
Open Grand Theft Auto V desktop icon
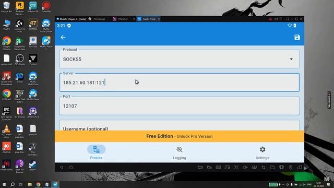tap(20, 96)
